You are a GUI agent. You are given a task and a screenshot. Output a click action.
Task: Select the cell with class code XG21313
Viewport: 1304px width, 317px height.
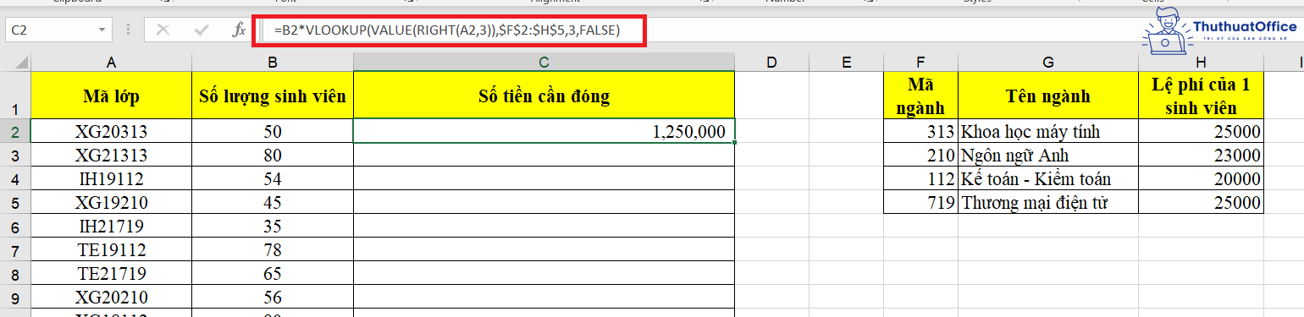click(x=111, y=155)
